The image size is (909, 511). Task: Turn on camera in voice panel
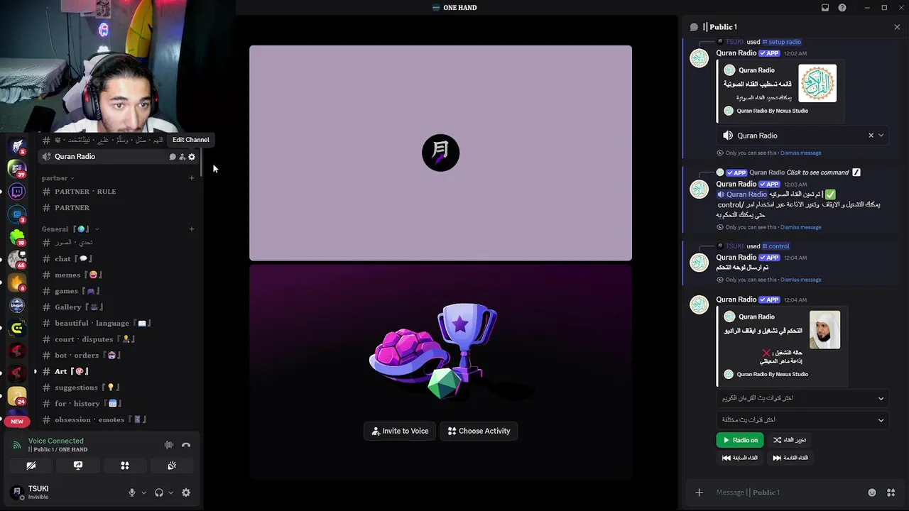tap(31, 466)
